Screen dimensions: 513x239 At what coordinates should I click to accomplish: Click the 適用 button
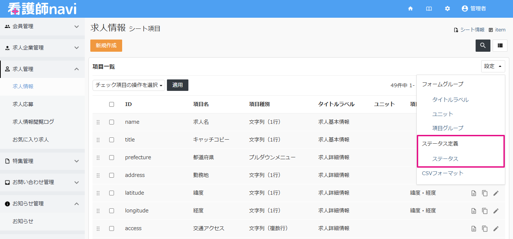tap(178, 85)
